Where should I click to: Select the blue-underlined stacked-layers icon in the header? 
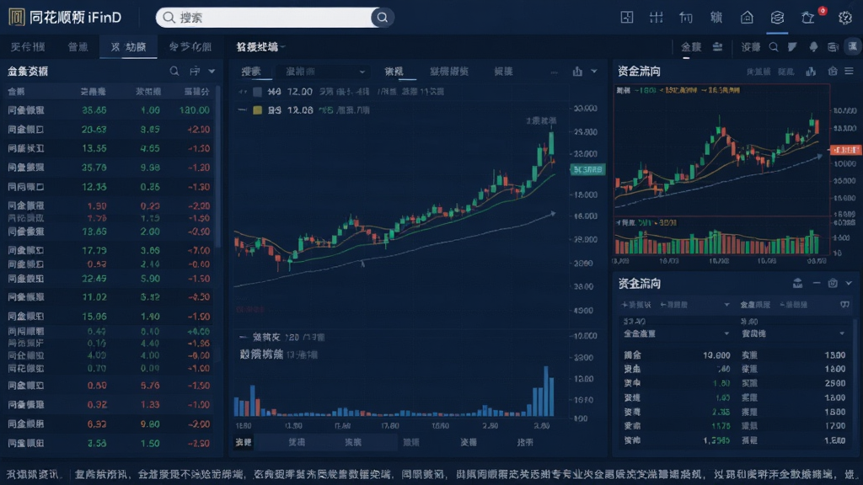(777, 18)
